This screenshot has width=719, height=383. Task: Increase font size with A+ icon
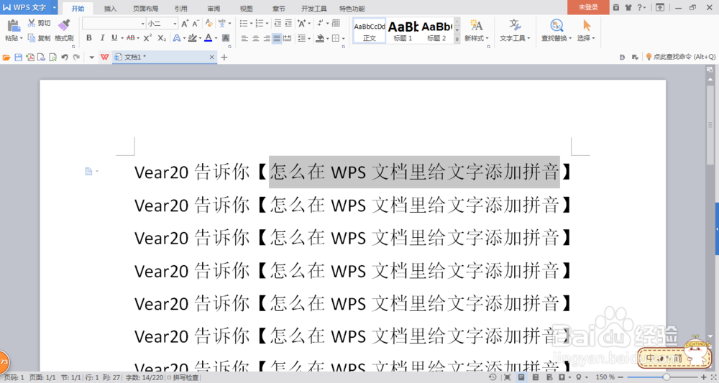point(185,24)
